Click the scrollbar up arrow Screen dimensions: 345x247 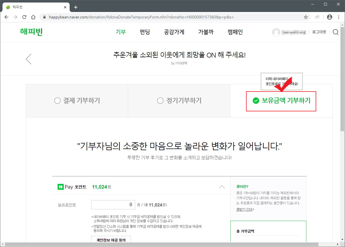pyautogui.click(x=342, y=25)
